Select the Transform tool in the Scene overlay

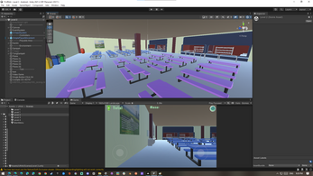[x=50, y=41]
